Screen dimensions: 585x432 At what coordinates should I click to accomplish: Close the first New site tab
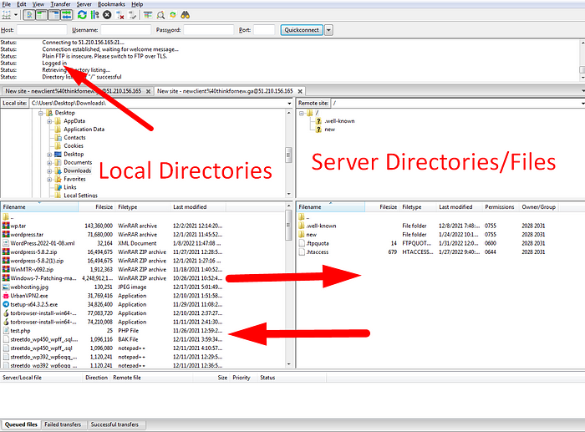pos(148,91)
